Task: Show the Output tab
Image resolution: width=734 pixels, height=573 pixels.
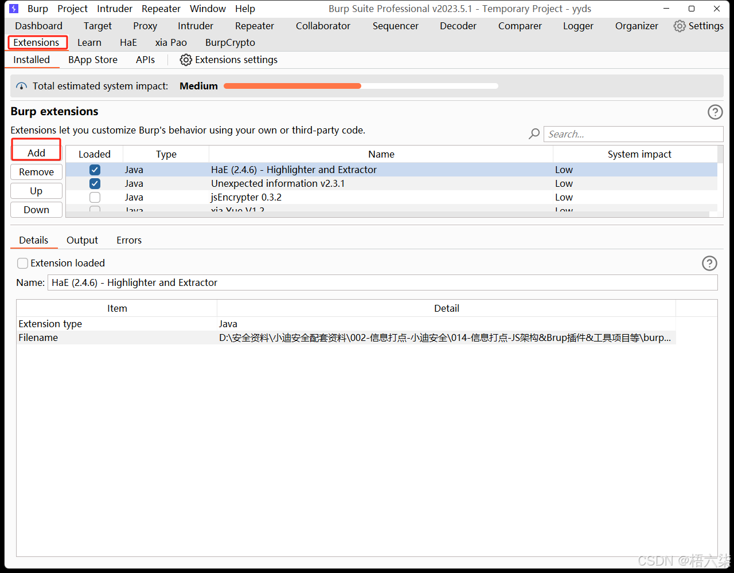Action: [x=82, y=240]
